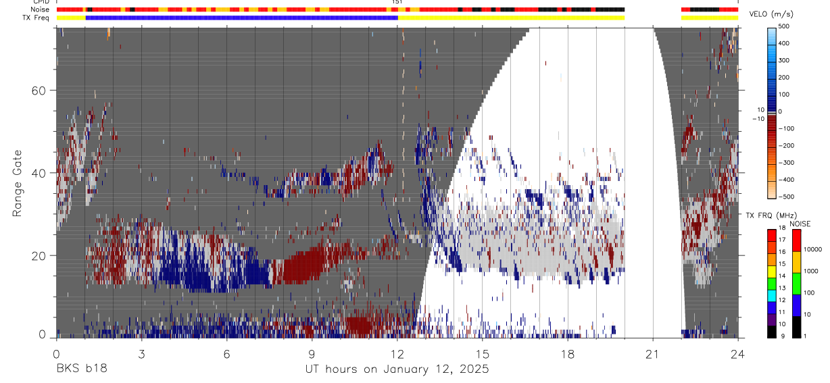Click the blue section of TX Freq strip
The image size is (830, 383).
241,18
